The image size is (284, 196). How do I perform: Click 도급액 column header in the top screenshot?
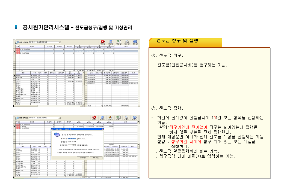pos(49,47)
